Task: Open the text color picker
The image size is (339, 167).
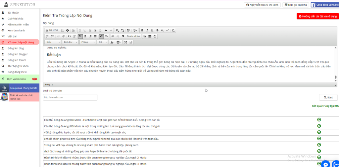Action: 112,42
